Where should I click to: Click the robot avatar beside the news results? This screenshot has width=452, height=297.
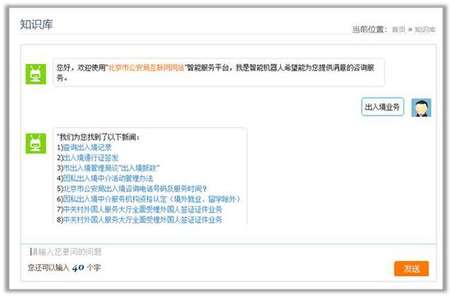(x=35, y=144)
